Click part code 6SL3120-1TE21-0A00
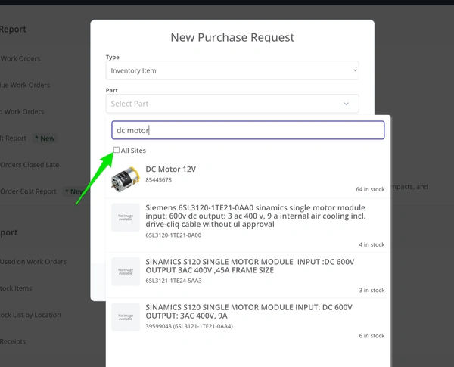454x367 pixels. click(173, 235)
